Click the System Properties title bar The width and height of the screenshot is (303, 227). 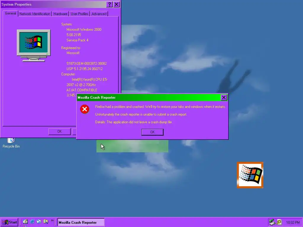54,4
